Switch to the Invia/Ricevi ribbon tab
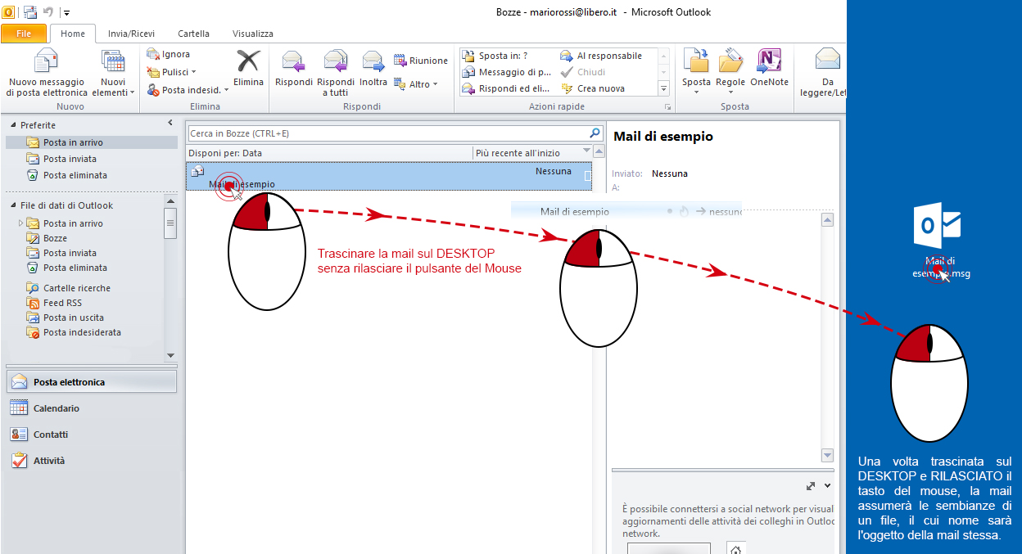 pyautogui.click(x=131, y=34)
